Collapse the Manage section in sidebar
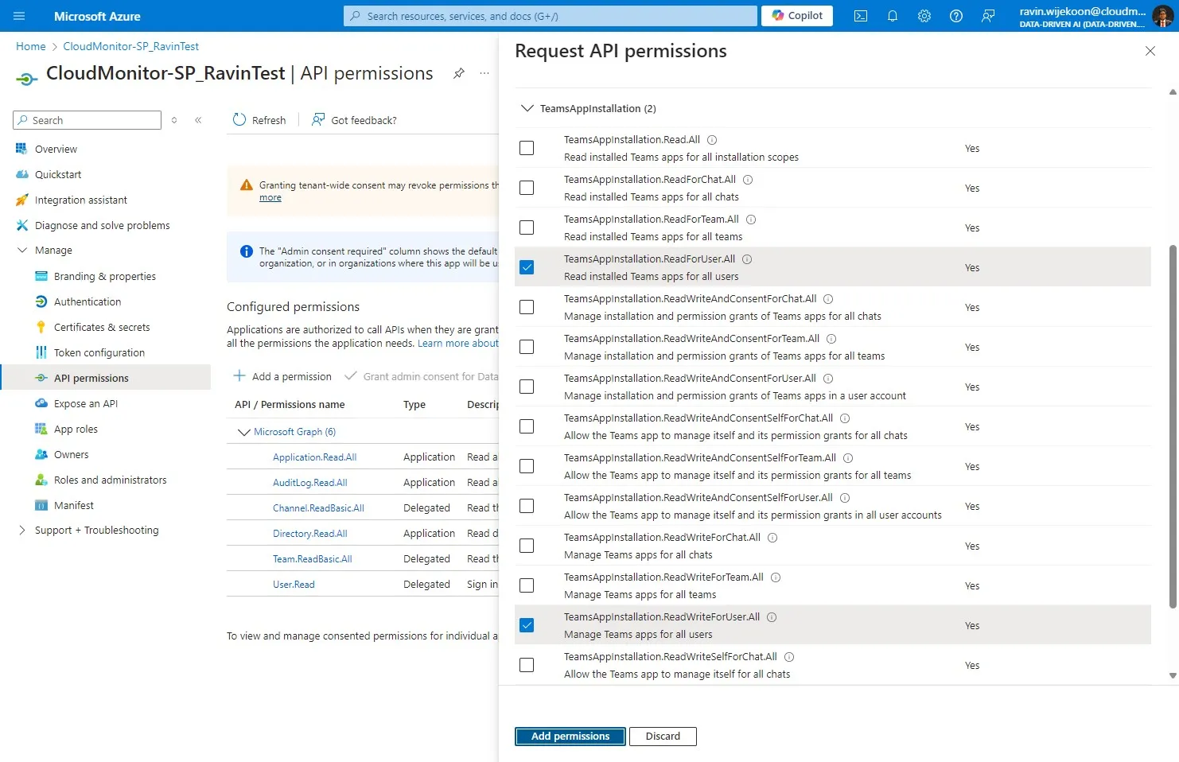Screen dimensions: 1179x762 coord(21,251)
